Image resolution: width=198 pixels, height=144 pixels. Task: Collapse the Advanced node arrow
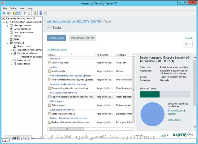8,43
